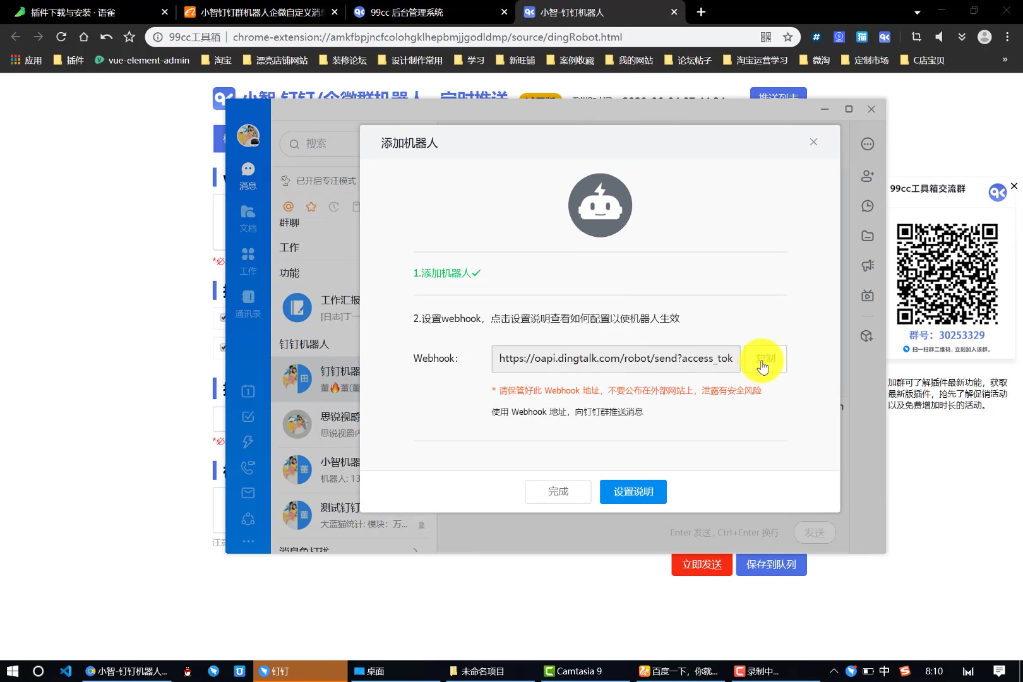Viewport: 1023px width, 682px height.
Task: Open the group files folder icon in right panel
Action: click(868, 236)
